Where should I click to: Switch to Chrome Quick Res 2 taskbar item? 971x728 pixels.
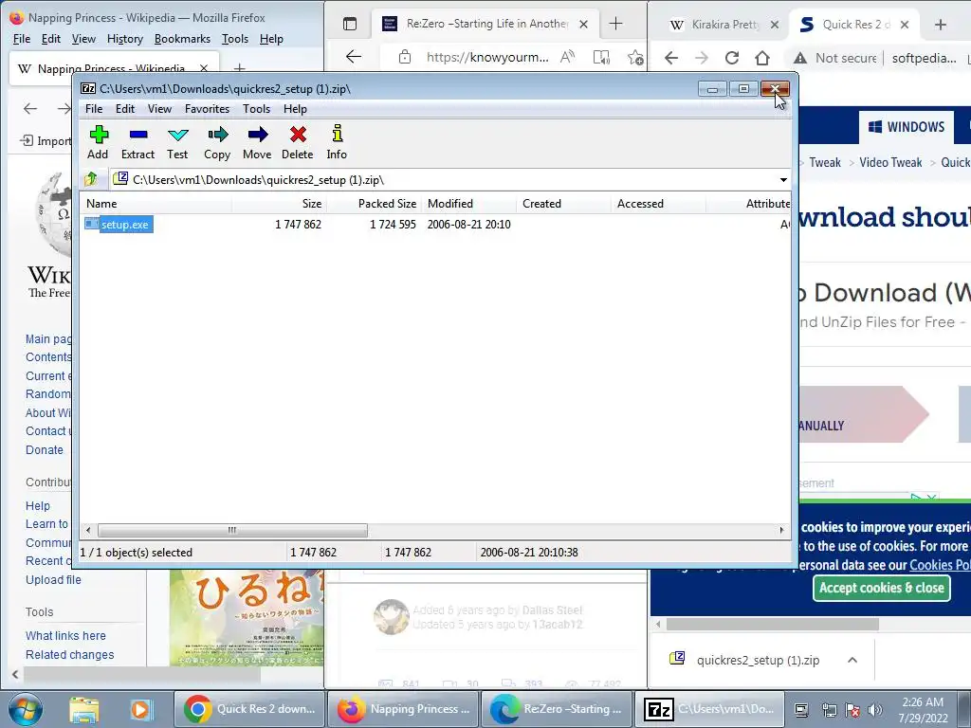249,709
